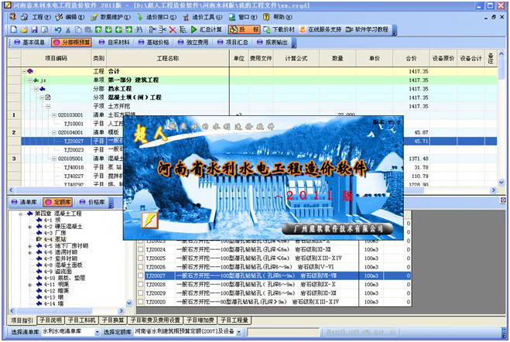Image resolution: width=510 pixels, height=342 pixels.
Task: Check the box for the 80型潜孔钻 row
Action: coord(141,302)
